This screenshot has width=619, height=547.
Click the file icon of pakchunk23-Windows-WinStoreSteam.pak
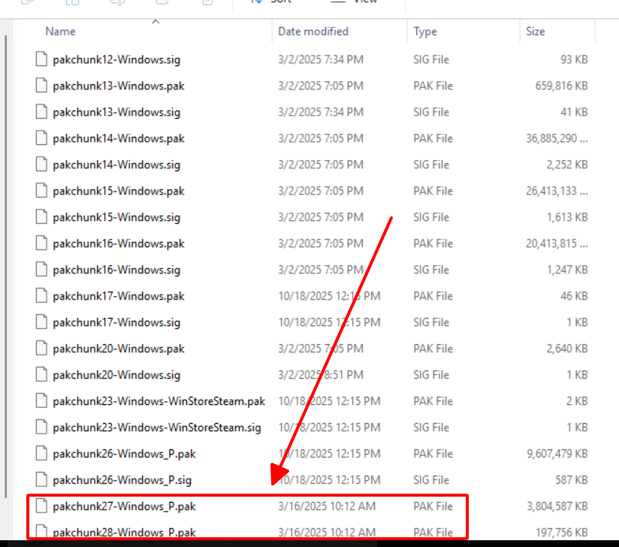tap(41, 401)
